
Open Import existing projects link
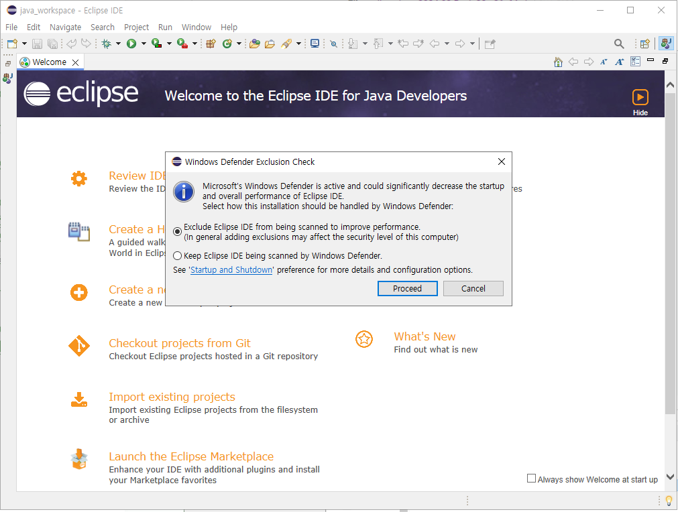pos(172,397)
